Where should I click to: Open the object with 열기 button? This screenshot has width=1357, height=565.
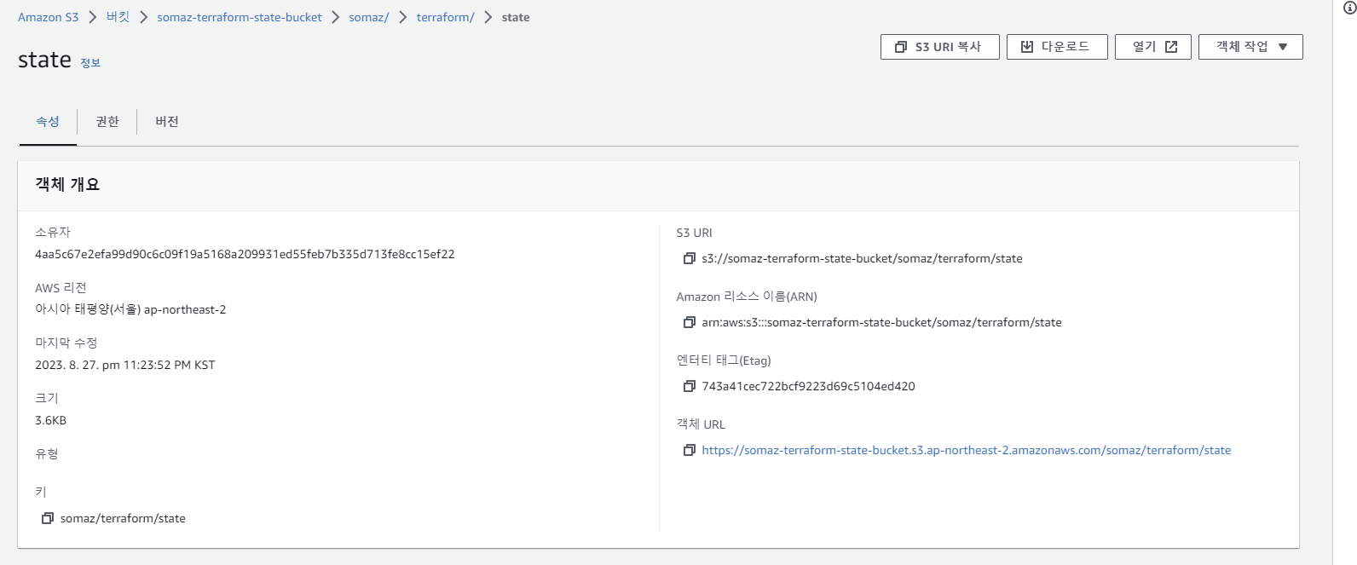point(1152,47)
